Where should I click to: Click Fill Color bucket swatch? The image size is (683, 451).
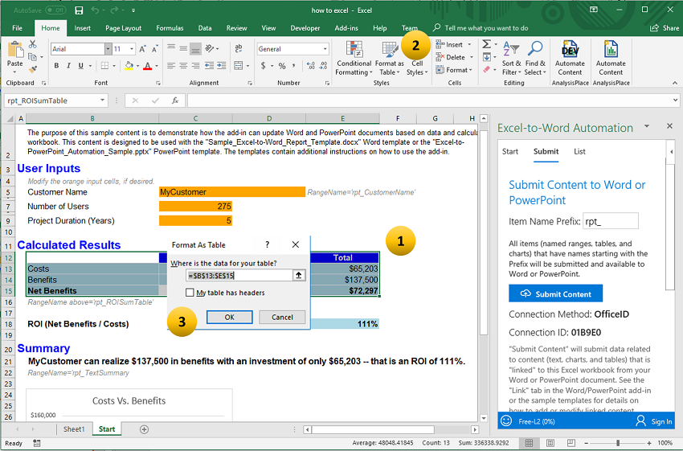[129, 66]
